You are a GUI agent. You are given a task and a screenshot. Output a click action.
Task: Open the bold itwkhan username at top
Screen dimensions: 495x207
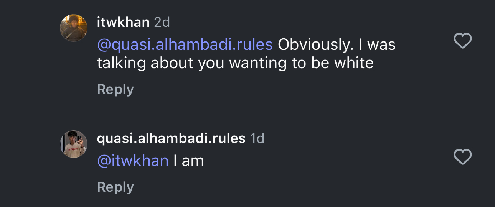coord(123,22)
